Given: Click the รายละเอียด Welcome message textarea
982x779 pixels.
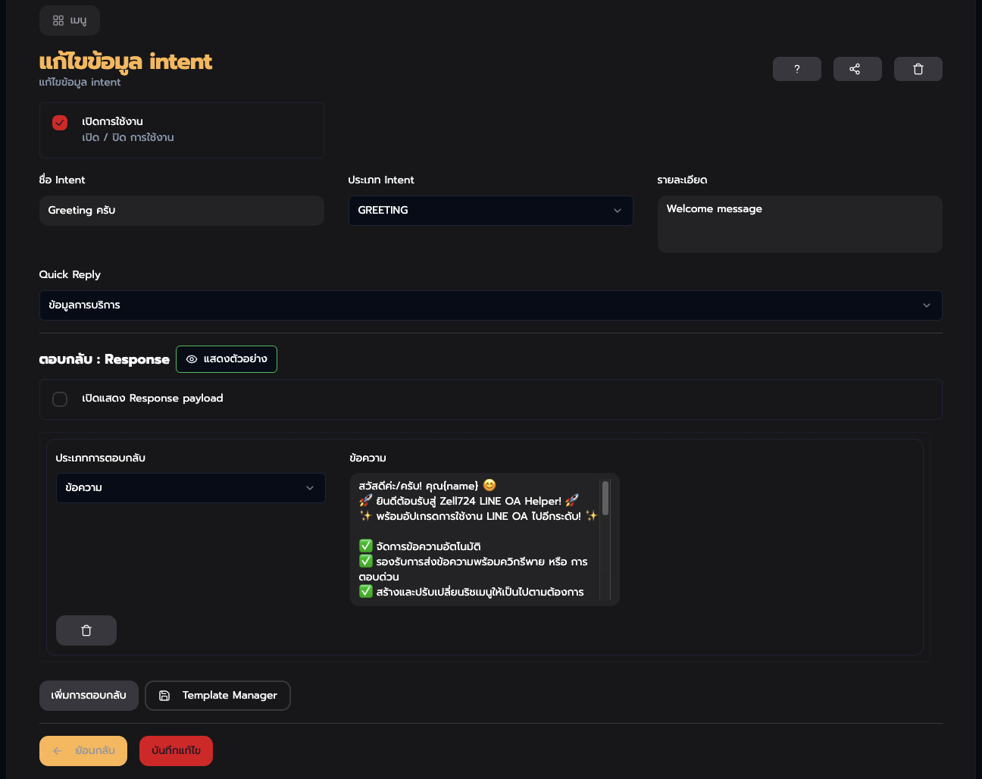Looking at the screenshot, I should pos(799,224).
